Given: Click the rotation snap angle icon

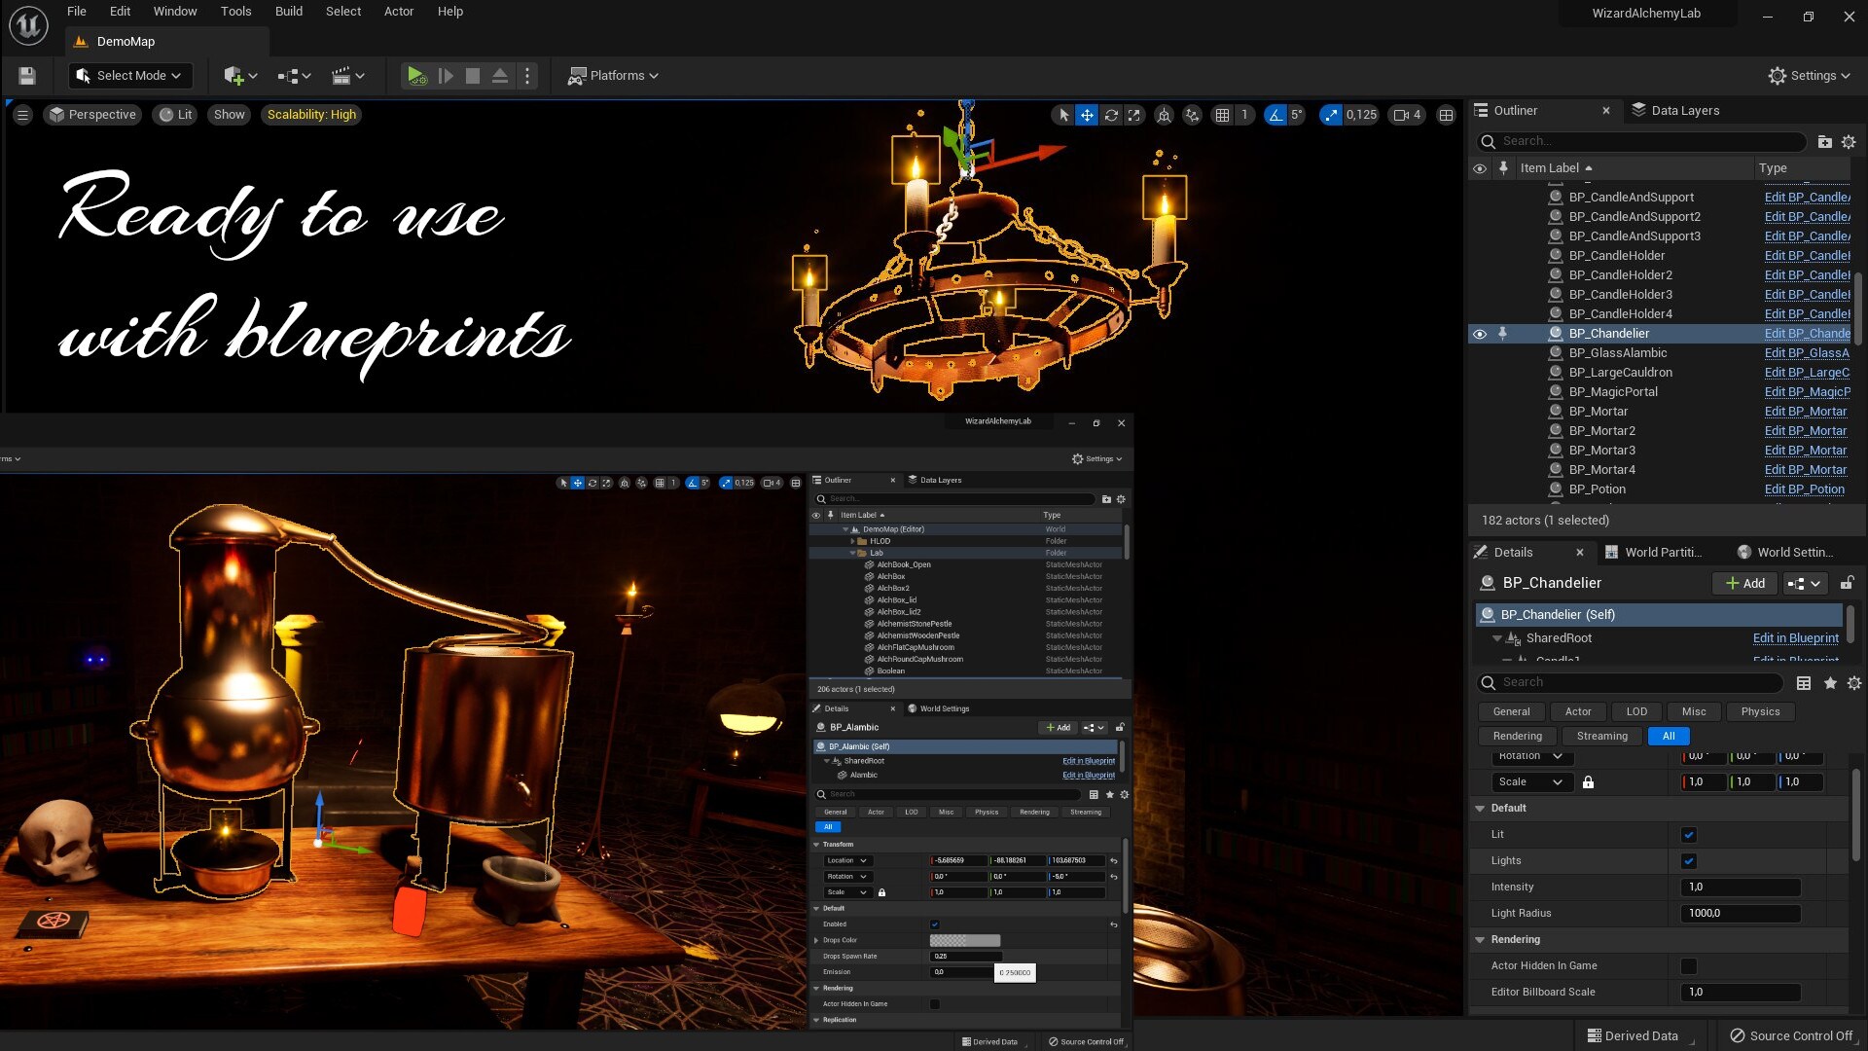Looking at the screenshot, I should tap(1275, 115).
